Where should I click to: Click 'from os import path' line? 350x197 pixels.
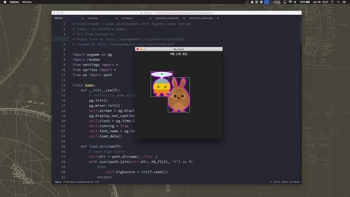coord(92,75)
